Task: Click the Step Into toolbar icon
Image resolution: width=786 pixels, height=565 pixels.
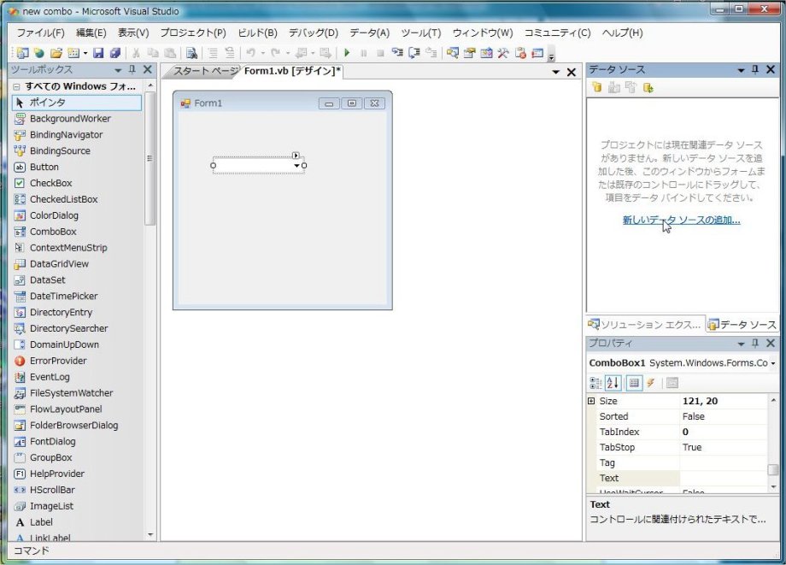Action: click(x=397, y=53)
